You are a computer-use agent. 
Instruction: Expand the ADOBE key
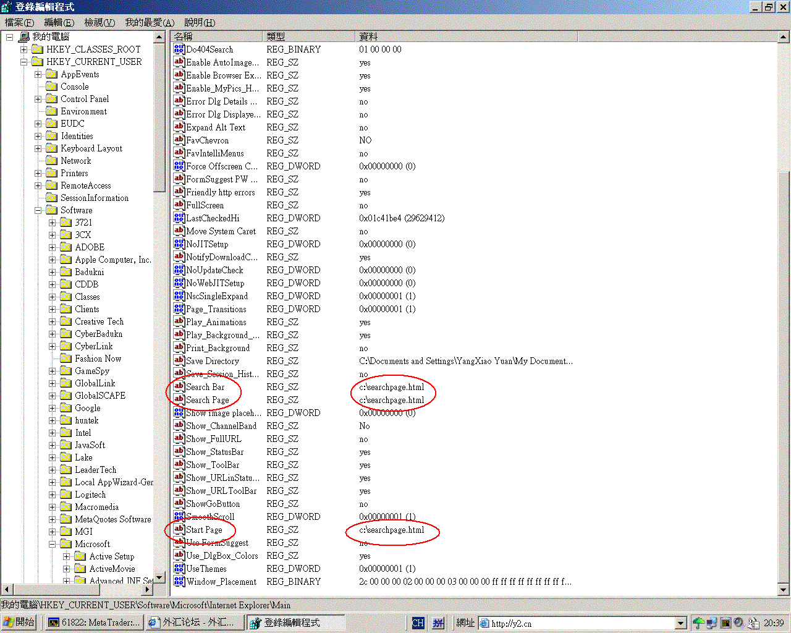[53, 247]
